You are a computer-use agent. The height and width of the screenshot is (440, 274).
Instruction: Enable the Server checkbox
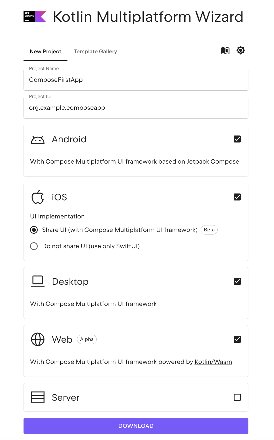pyautogui.click(x=237, y=397)
